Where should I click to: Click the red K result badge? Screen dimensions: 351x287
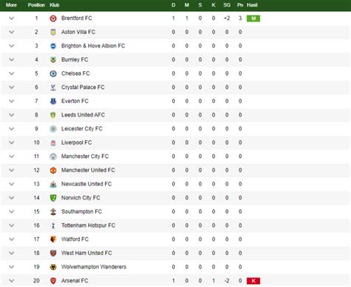(253, 281)
